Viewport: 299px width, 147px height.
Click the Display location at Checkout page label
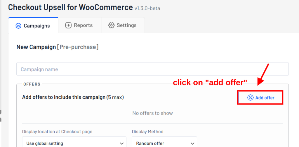tap(57, 132)
